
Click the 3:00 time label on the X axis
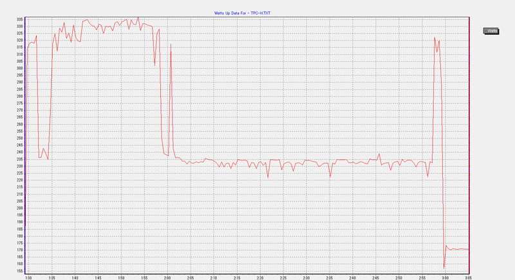445,277
